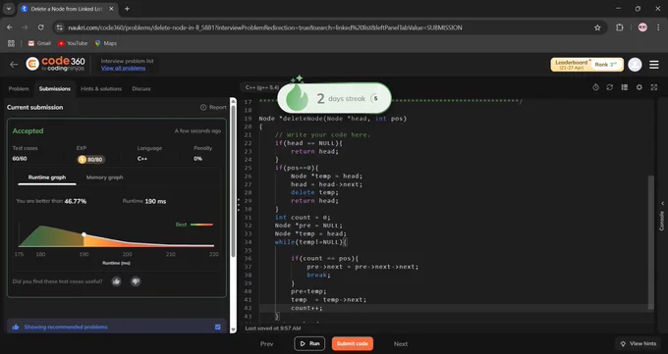This screenshot has height=354, width=668.
Task: Follow the View all problems link
Action: pos(123,68)
